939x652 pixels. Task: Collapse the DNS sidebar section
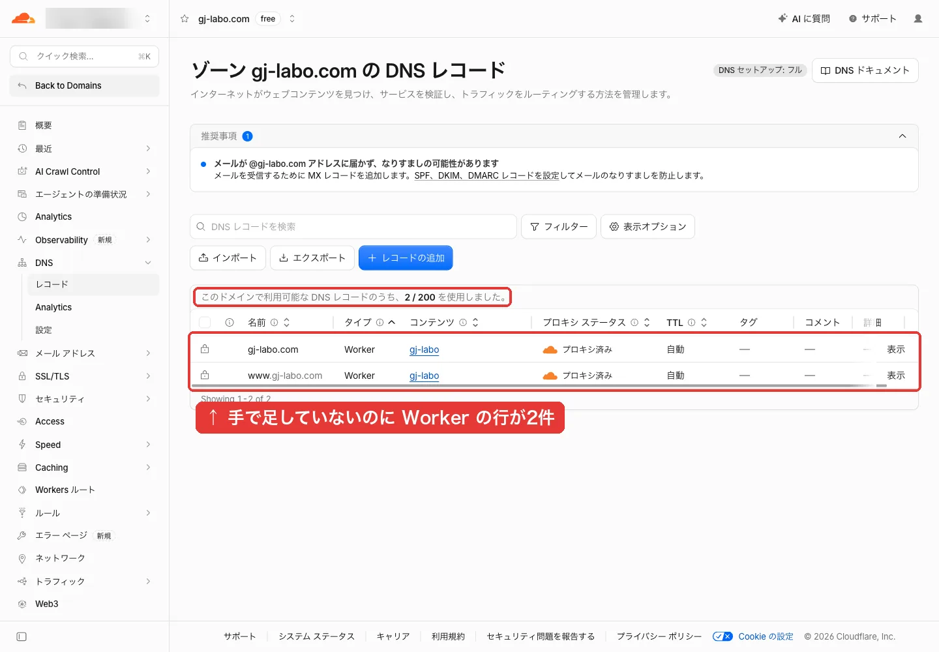(148, 263)
